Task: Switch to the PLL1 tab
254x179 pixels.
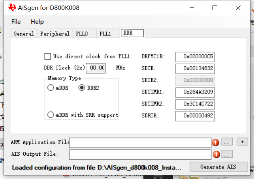Action: [108, 34]
